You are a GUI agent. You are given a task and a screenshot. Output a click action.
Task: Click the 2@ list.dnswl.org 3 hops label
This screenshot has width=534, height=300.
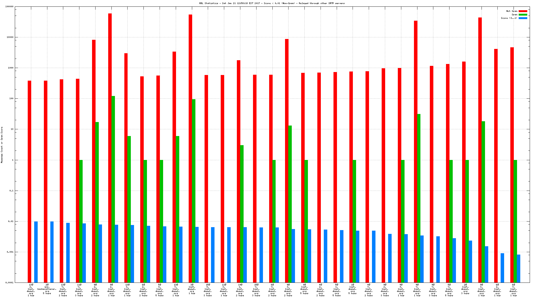[x=465, y=289]
